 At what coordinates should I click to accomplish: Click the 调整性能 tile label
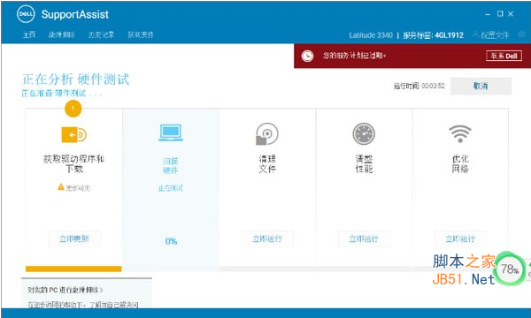364,164
